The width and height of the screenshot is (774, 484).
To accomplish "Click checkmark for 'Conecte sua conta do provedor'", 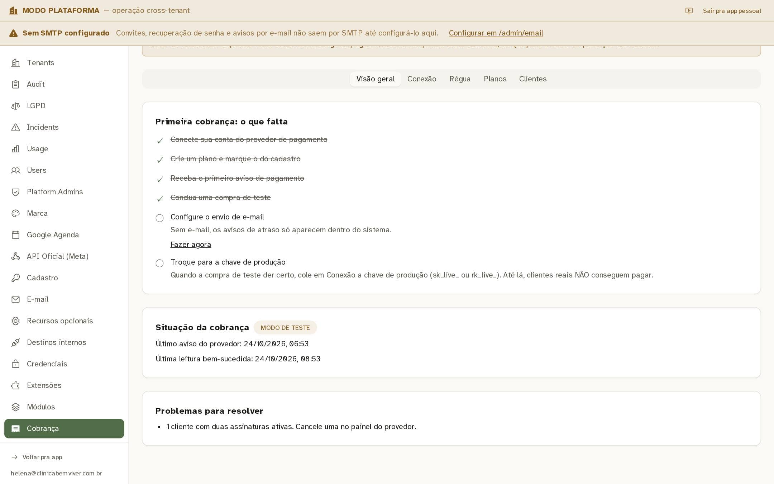I will (x=160, y=141).
